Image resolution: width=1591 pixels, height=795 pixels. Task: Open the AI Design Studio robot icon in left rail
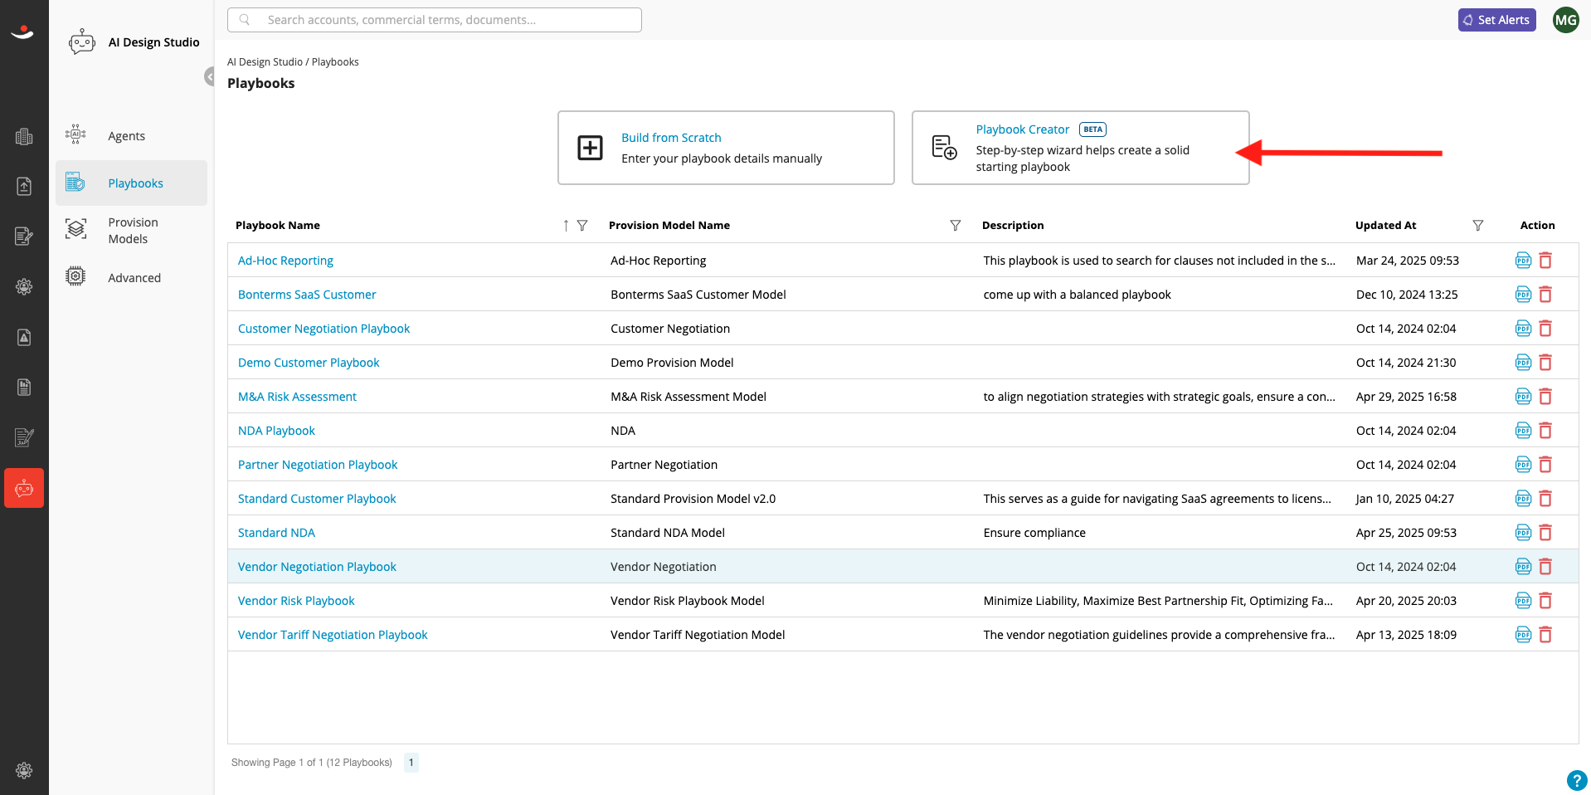pos(24,488)
